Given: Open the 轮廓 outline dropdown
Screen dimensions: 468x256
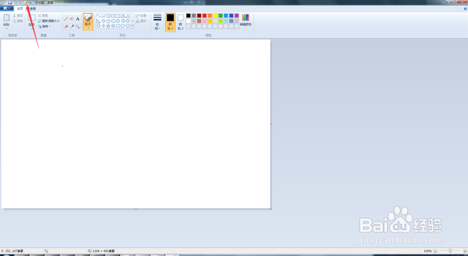Looking at the screenshot, I should tap(142, 15).
